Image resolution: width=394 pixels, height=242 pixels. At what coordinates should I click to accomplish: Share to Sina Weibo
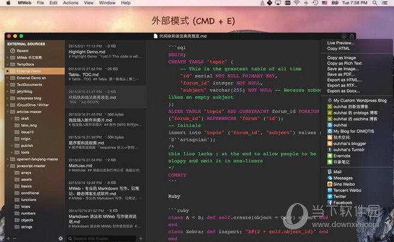341,184
